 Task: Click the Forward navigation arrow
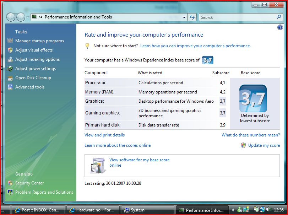[x=21, y=17]
